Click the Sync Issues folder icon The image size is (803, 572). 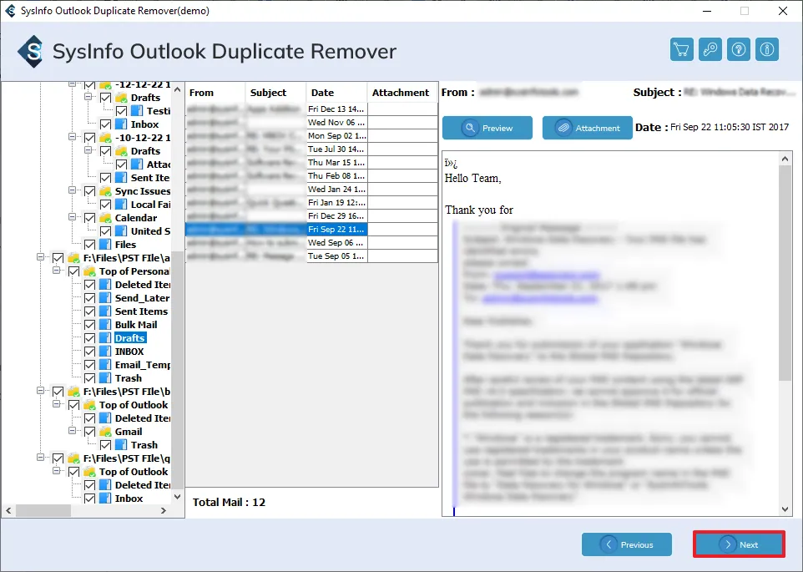coord(105,191)
